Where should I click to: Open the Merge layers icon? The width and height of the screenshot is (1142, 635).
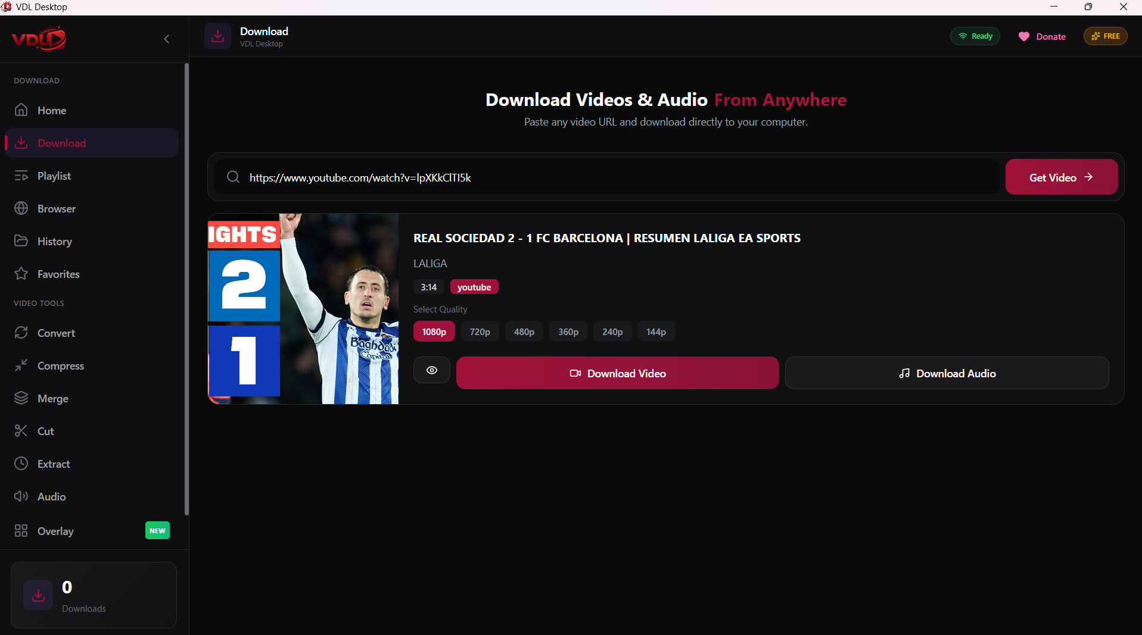(x=21, y=398)
